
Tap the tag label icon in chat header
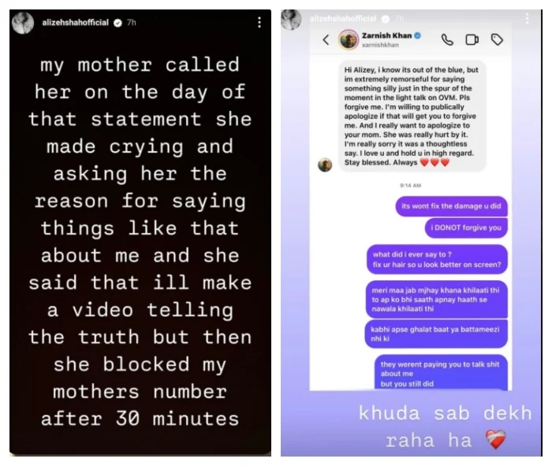pyautogui.click(x=496, y=39)
